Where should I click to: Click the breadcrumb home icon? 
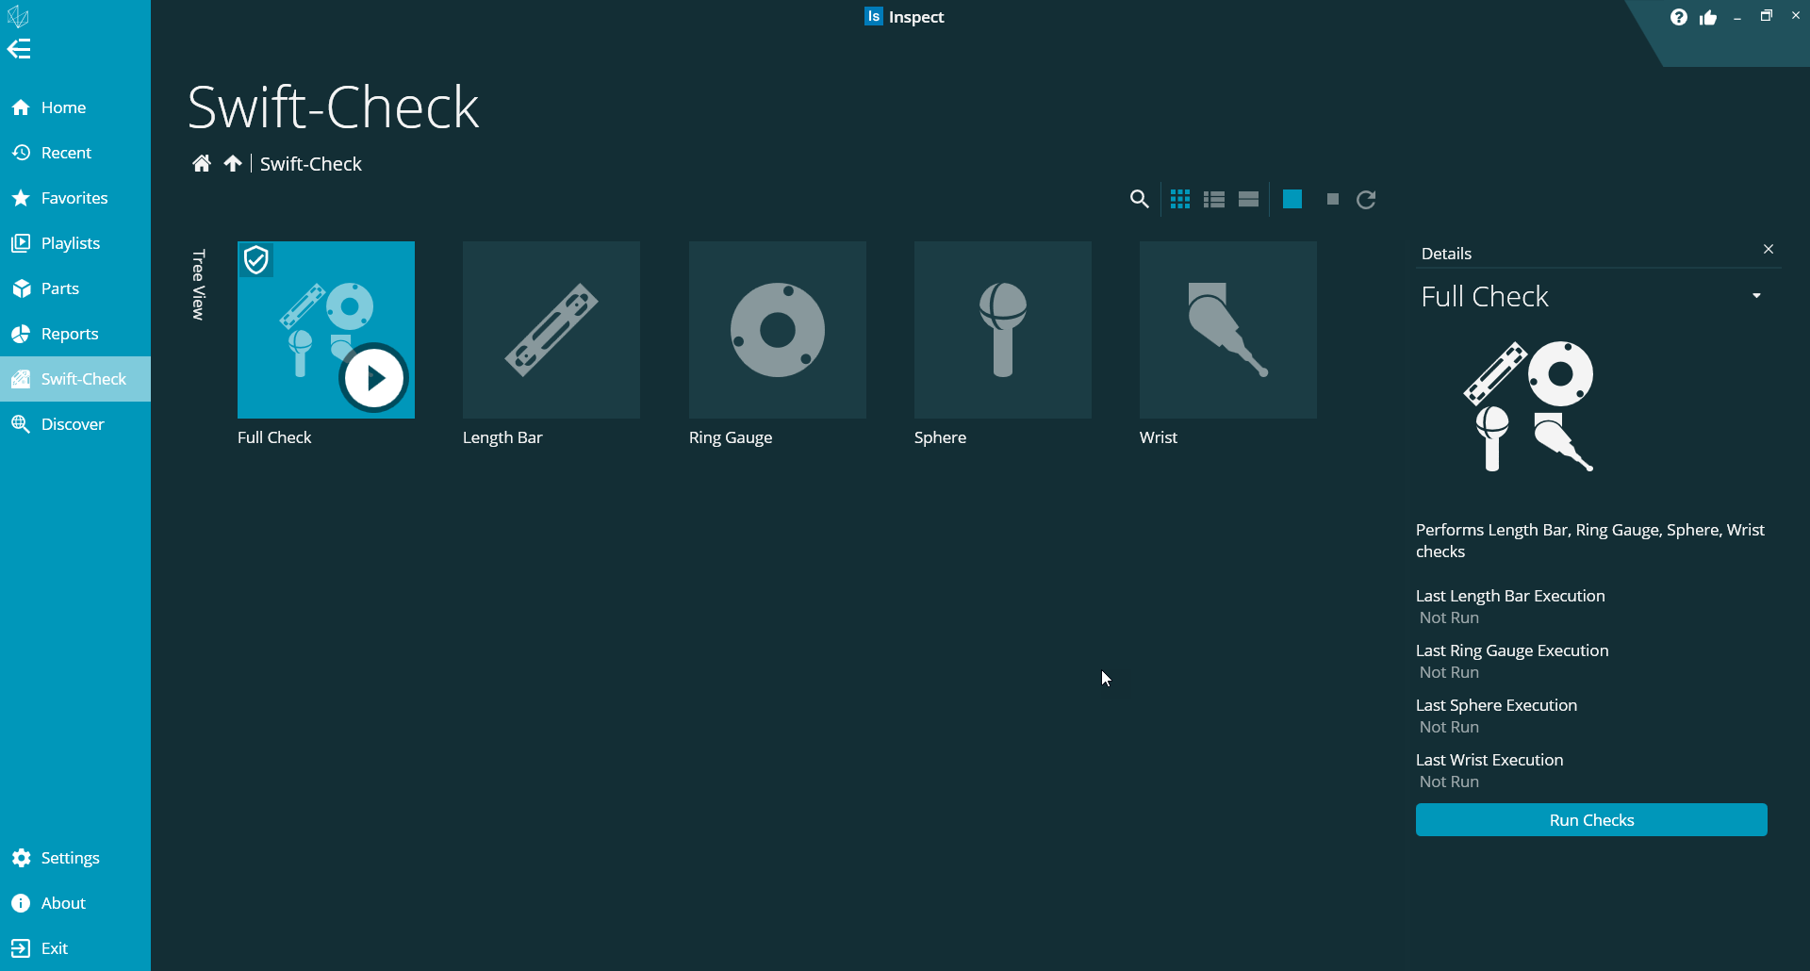(201, 164)
